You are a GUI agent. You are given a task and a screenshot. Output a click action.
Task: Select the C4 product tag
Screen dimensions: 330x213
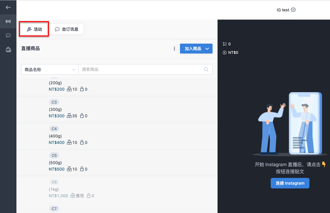pos(54,129)
